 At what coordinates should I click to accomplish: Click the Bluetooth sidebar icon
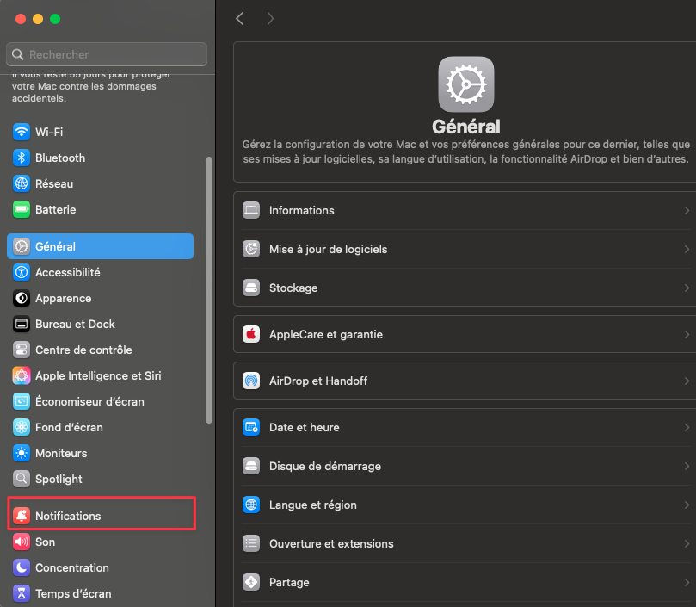click(x=22, y=158)
